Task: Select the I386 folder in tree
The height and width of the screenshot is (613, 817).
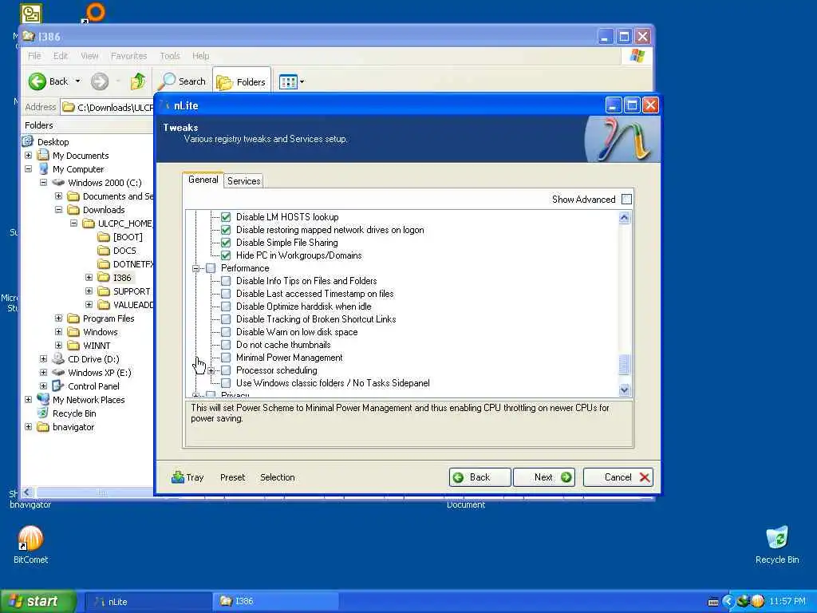Action: click(x=122, y=278)
